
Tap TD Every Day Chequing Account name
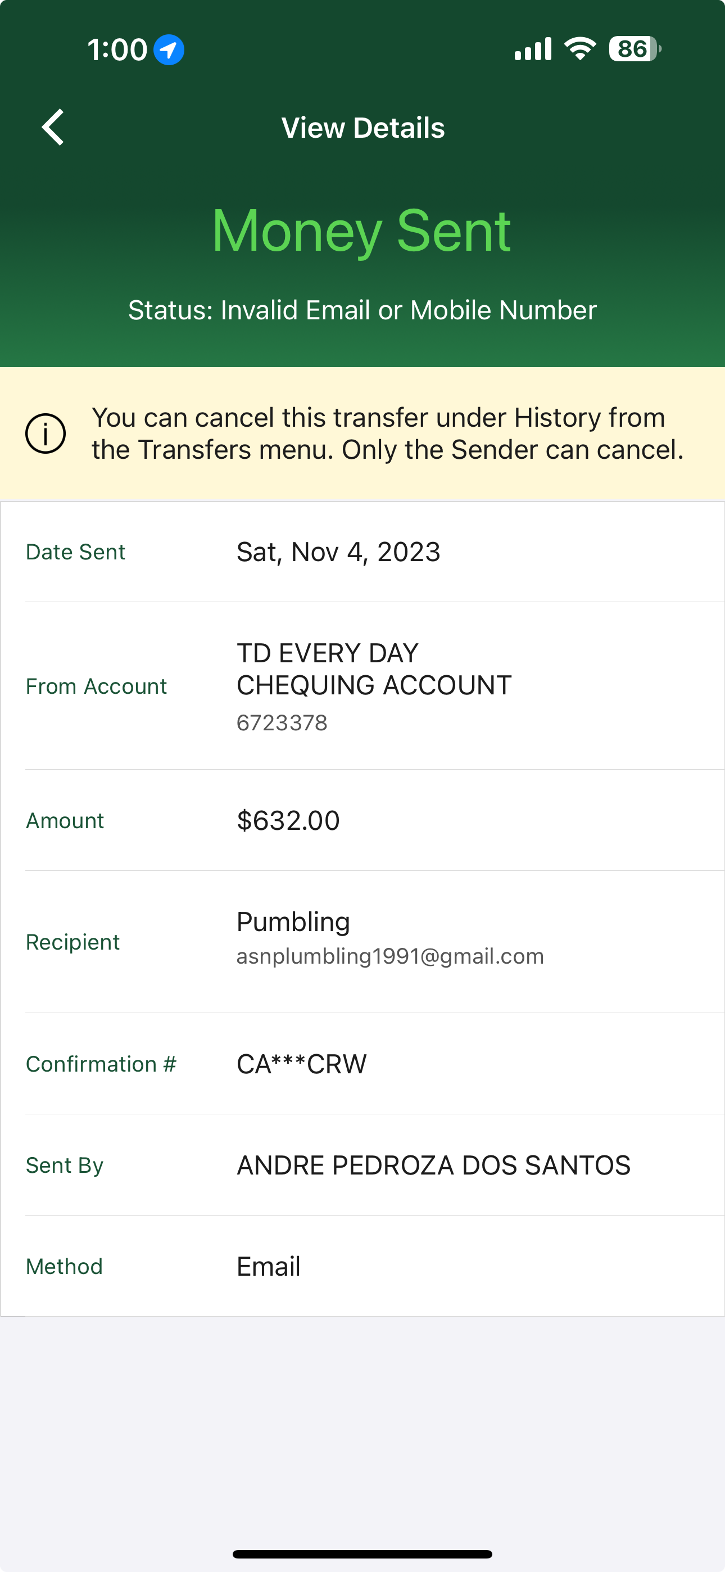(x=374, y=670)
